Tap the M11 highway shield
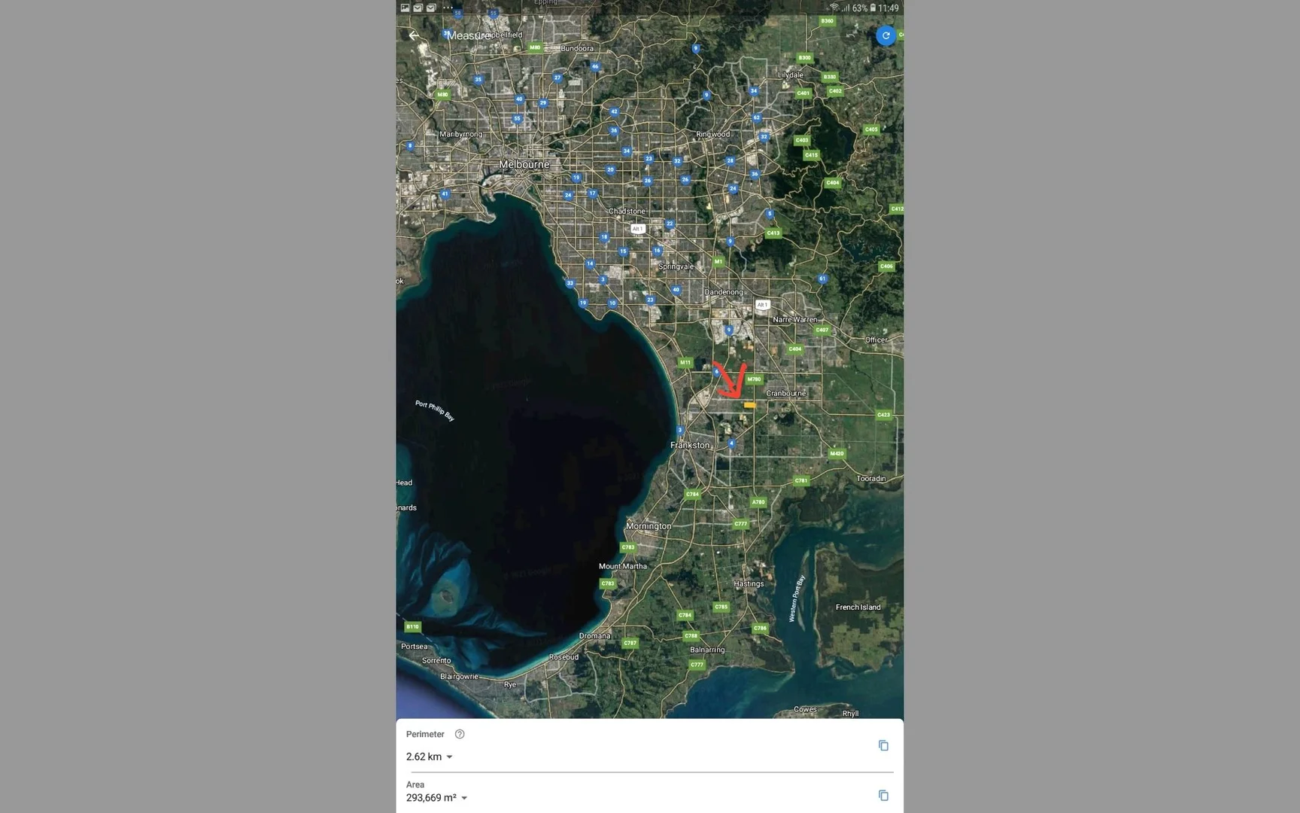1300x813 pixels. point(685,363)
